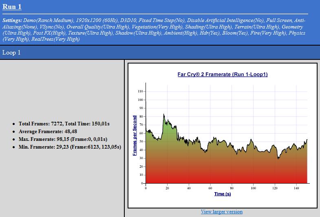This screenshot has width=320, height=217.
Task: Click the "Loop 1" section header
Action: pyautogui.click(x=11, y=53)
